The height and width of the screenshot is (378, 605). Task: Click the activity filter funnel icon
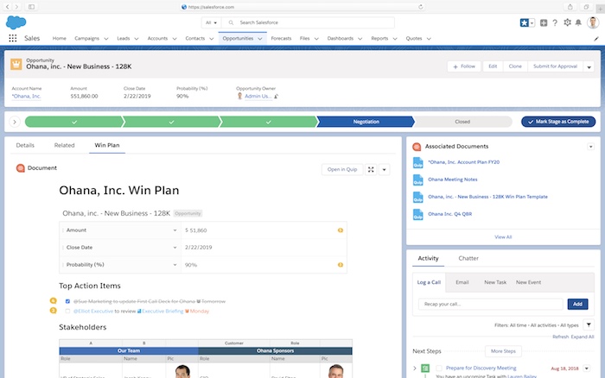589,325
